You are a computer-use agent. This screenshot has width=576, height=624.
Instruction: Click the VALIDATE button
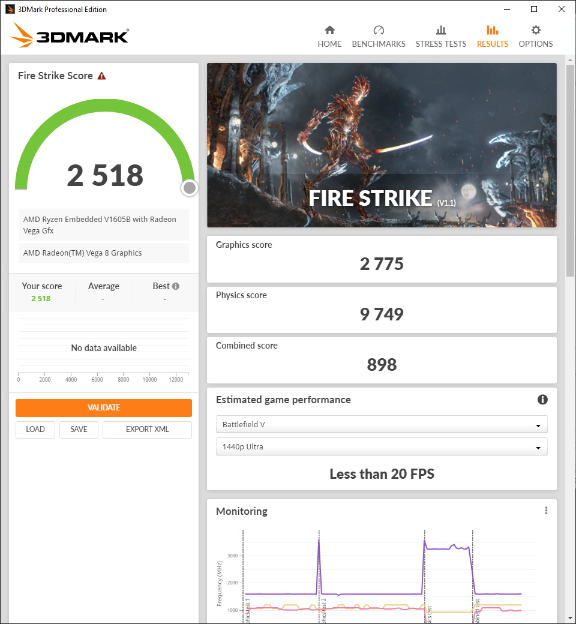[x=103, y=408]
